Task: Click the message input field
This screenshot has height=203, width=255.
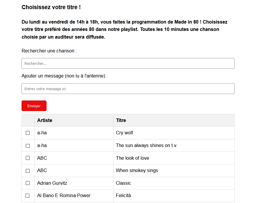Action: tap(128, 89)
